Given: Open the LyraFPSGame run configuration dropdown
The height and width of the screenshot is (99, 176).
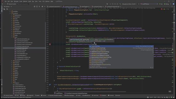Looking at the screenshot, I should [149, 4].
